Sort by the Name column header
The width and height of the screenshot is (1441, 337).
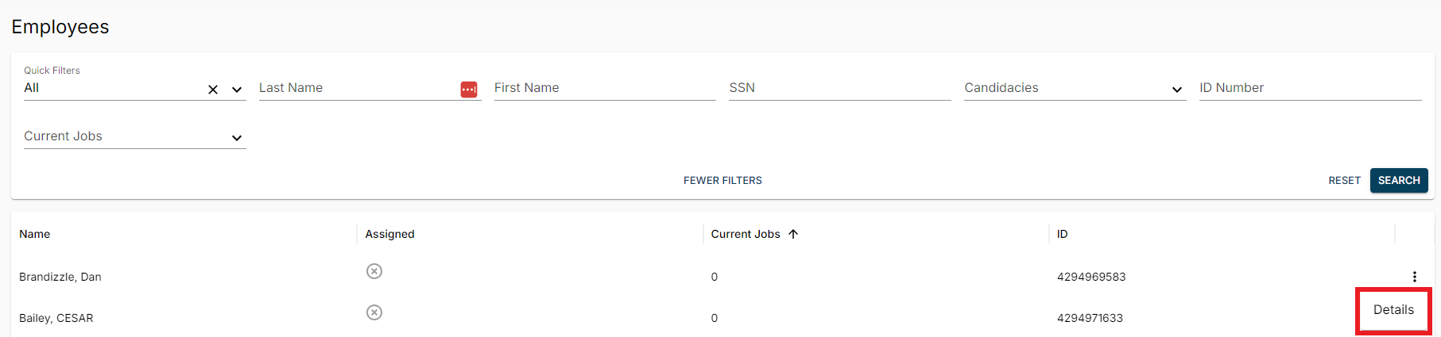(35, 234)
